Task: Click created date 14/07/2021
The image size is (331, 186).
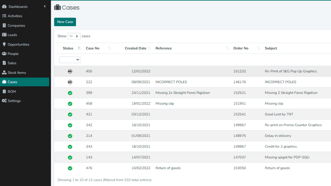Action: (x=141, y=157)
